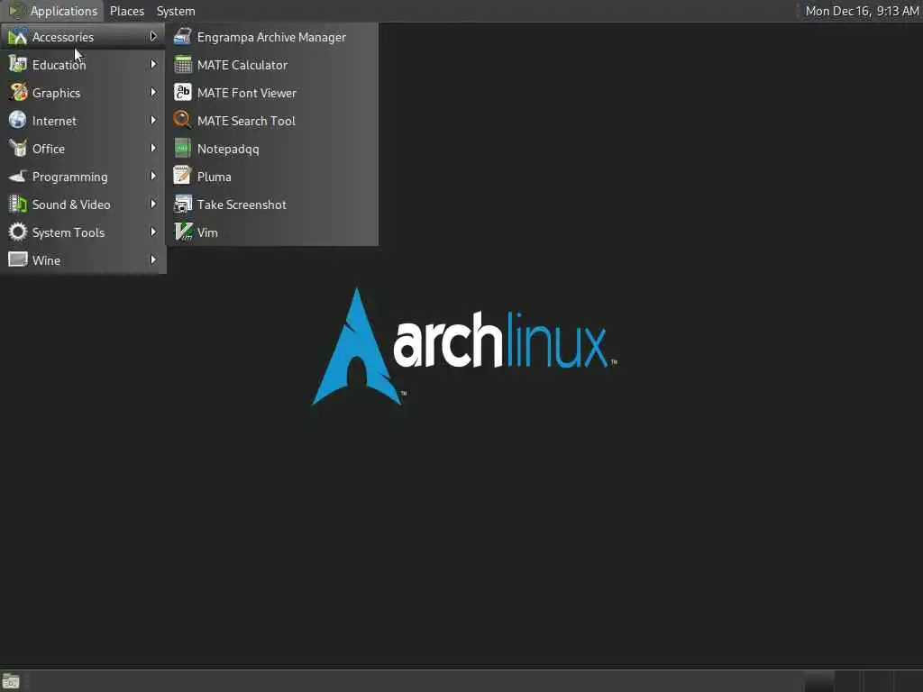Expand the Wine submenu arrow
Viewport: 923px width, 692px height.
pyautogui.click(x=153, y=259)
